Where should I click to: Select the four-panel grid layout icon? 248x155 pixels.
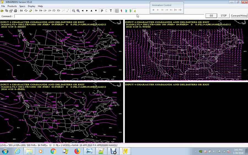click(117, 11)
